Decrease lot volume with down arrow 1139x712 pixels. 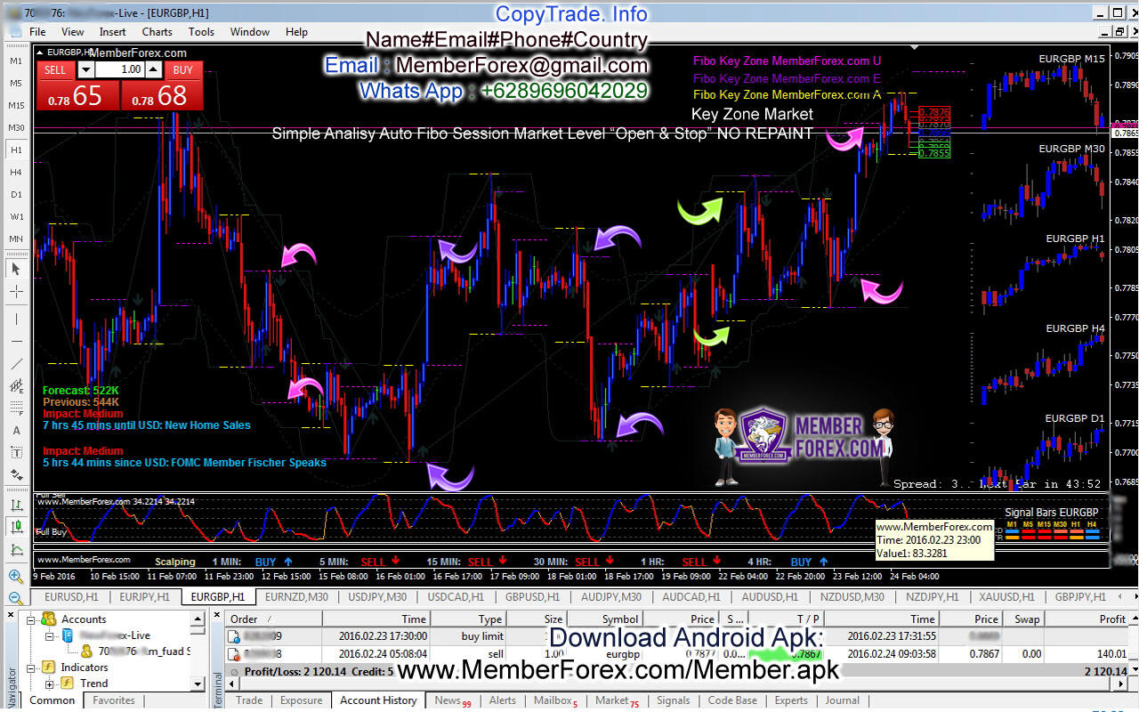[x=85, y=69]
